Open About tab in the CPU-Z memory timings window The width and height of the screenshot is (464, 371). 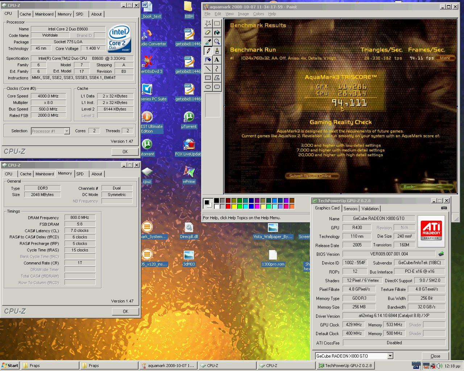point(97,174)
